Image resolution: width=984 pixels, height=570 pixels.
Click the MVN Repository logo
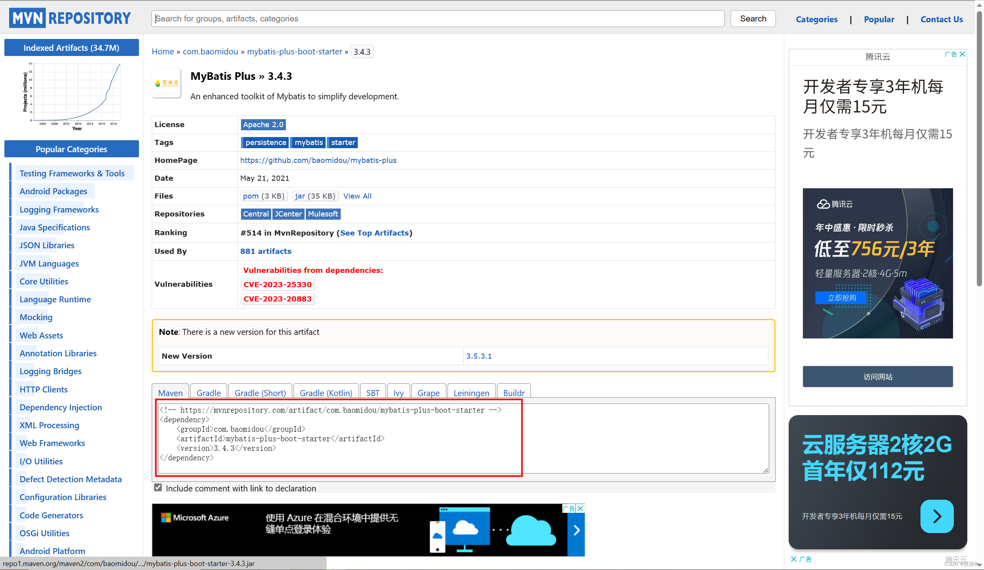tap(70, 17)
